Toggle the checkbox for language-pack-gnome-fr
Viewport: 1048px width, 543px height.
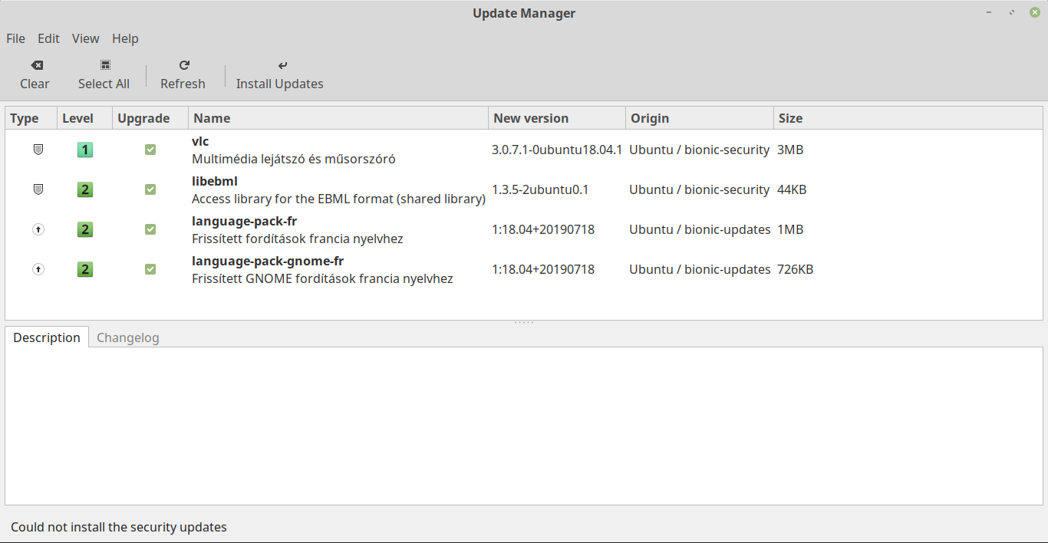150,269
